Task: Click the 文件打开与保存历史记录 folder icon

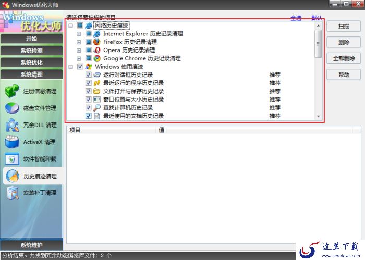Action: click(x=96, y=91)
